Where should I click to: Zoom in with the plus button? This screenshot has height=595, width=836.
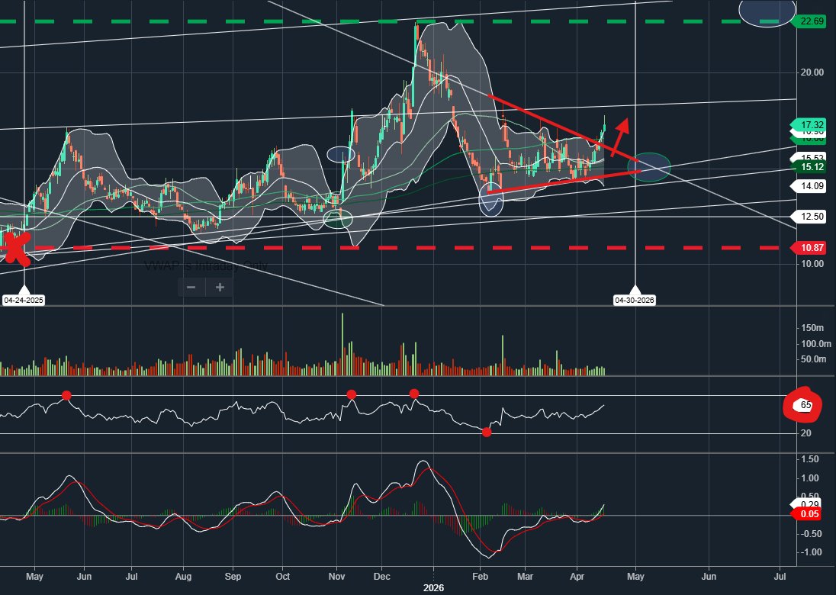tap(220, 288)
